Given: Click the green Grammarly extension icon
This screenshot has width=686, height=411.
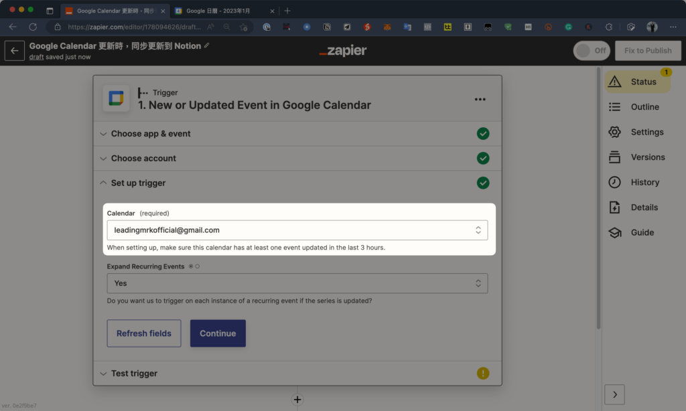Looking at the screenshot, I should pos(568,27).
